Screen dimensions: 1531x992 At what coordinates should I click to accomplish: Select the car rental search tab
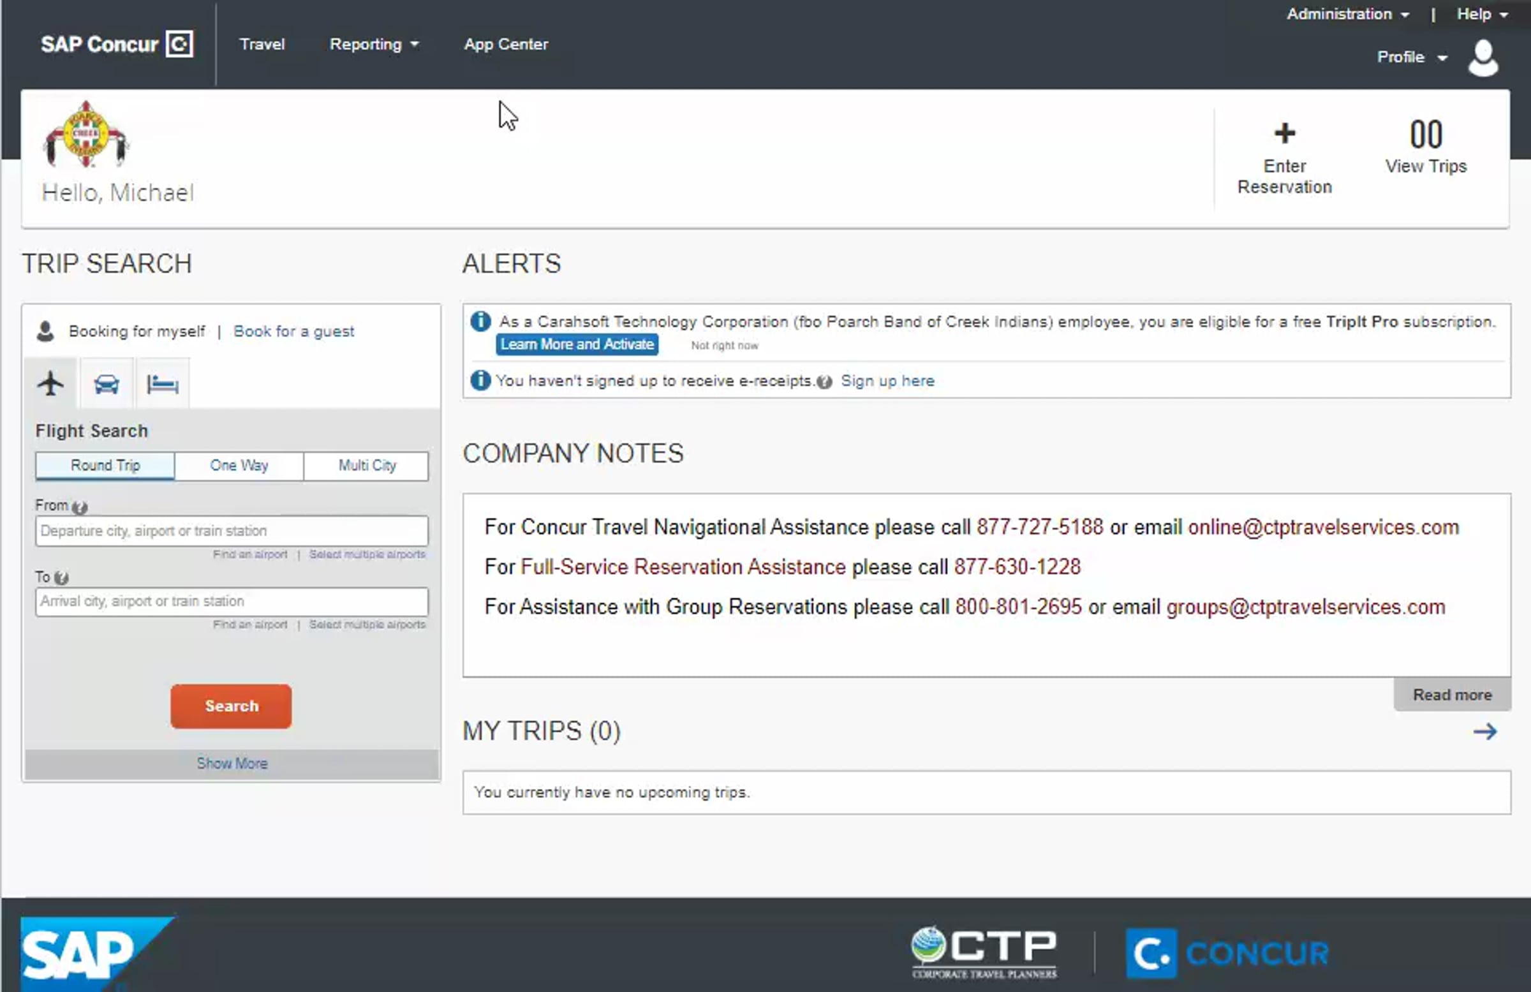click(106, 384)
